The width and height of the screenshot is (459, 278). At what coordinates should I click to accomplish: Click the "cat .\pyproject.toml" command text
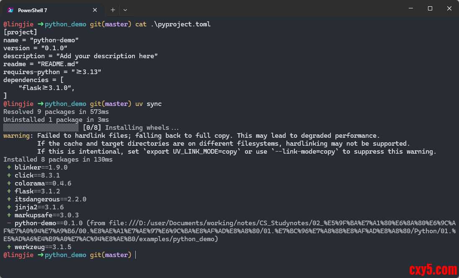pyautogui.click(x=173, y=24)
